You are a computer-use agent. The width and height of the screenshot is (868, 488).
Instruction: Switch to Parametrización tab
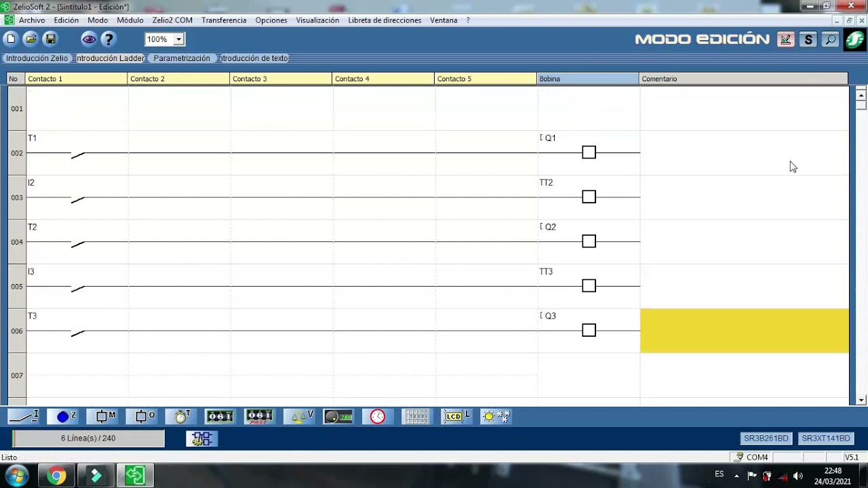coord(182,58)
